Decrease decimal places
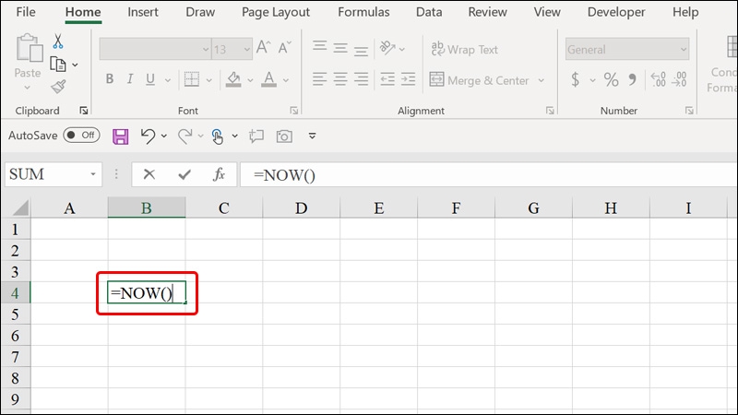Image resolution: width=738 pixels, height=415 pixels. click(679, 79)
